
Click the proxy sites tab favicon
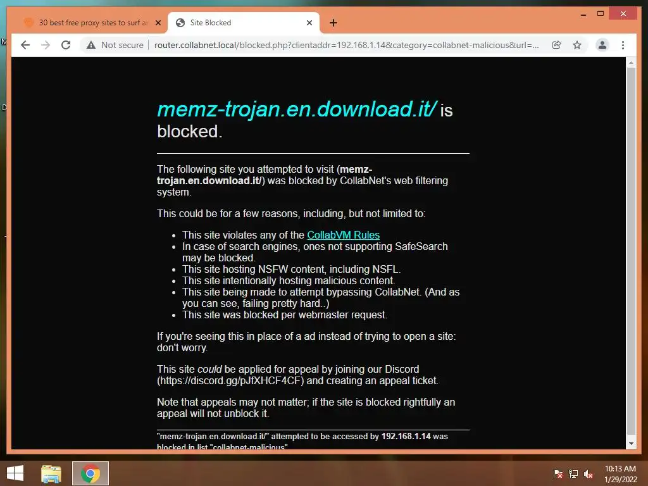[28, 22]
